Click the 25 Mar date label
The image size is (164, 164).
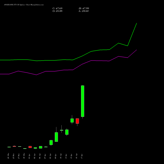coord(13,156)
